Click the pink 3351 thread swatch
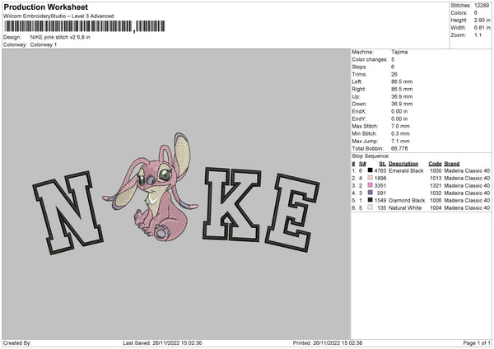The height and width of the screenshot is (349, 494). (x=371, y=185)
